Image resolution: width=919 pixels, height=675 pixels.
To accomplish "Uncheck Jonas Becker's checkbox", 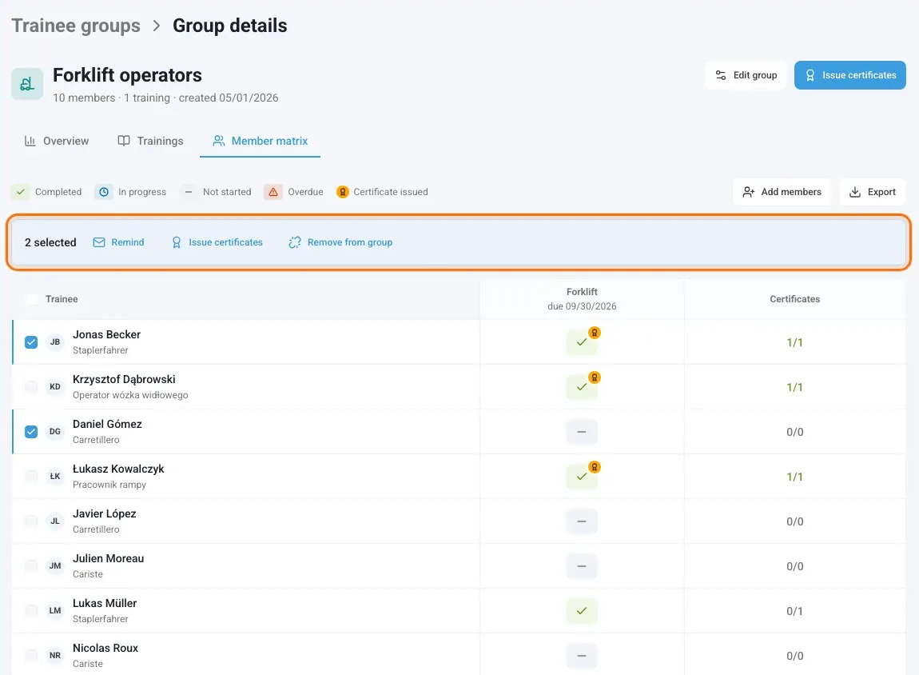I will click(x=31, y=341).
